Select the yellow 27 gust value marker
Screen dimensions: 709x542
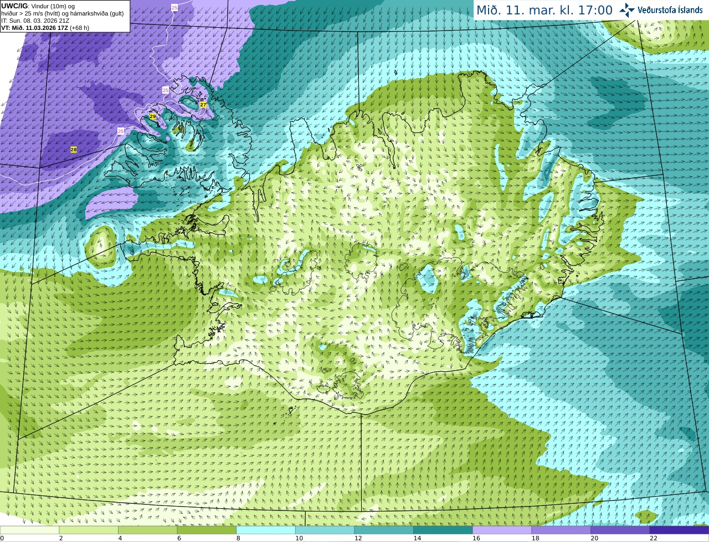pos(203,105)
